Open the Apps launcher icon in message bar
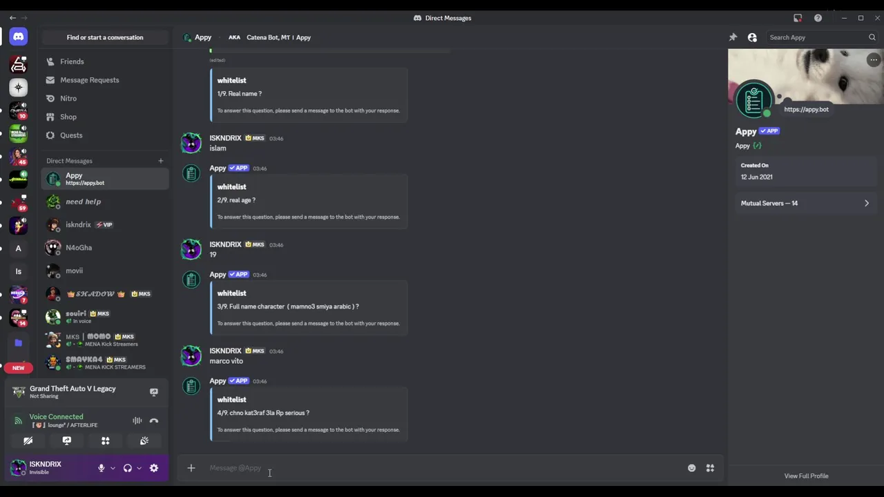 point(710,468)
